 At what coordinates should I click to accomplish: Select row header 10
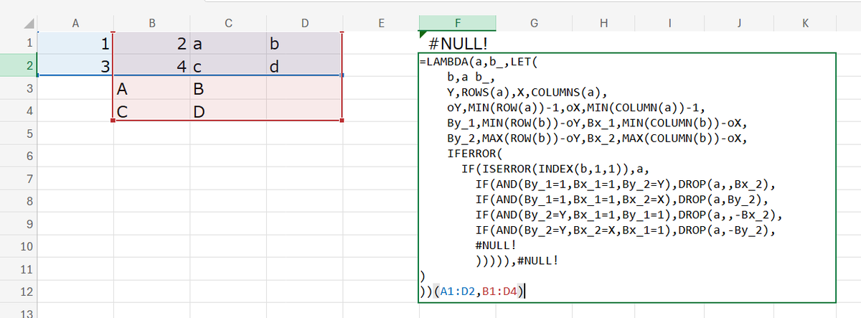(x=18, y=247)
